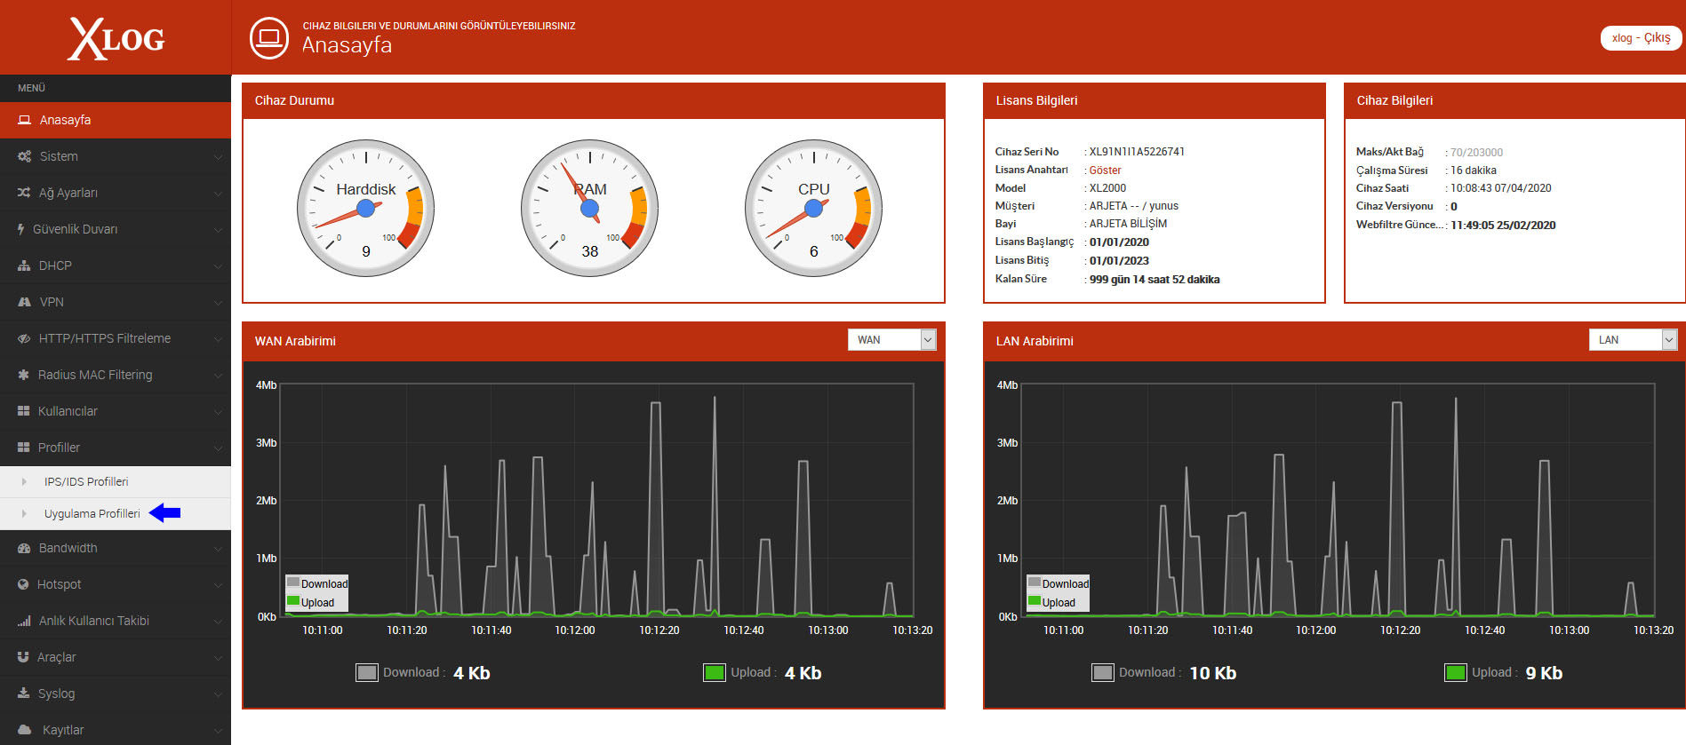The width and height of the screenshot is (1686, 745).
Task: Click the Güvenlik Duvarı lightning icon
Action: click(21, 229)
